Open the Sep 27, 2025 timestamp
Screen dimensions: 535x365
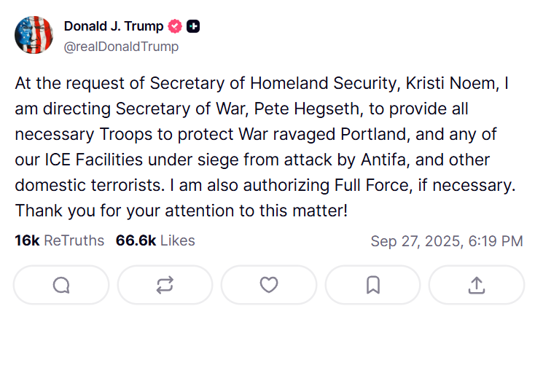446,241
